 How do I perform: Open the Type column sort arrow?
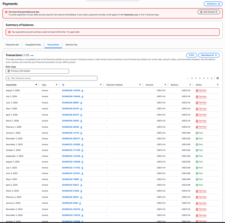click(57, 85)
